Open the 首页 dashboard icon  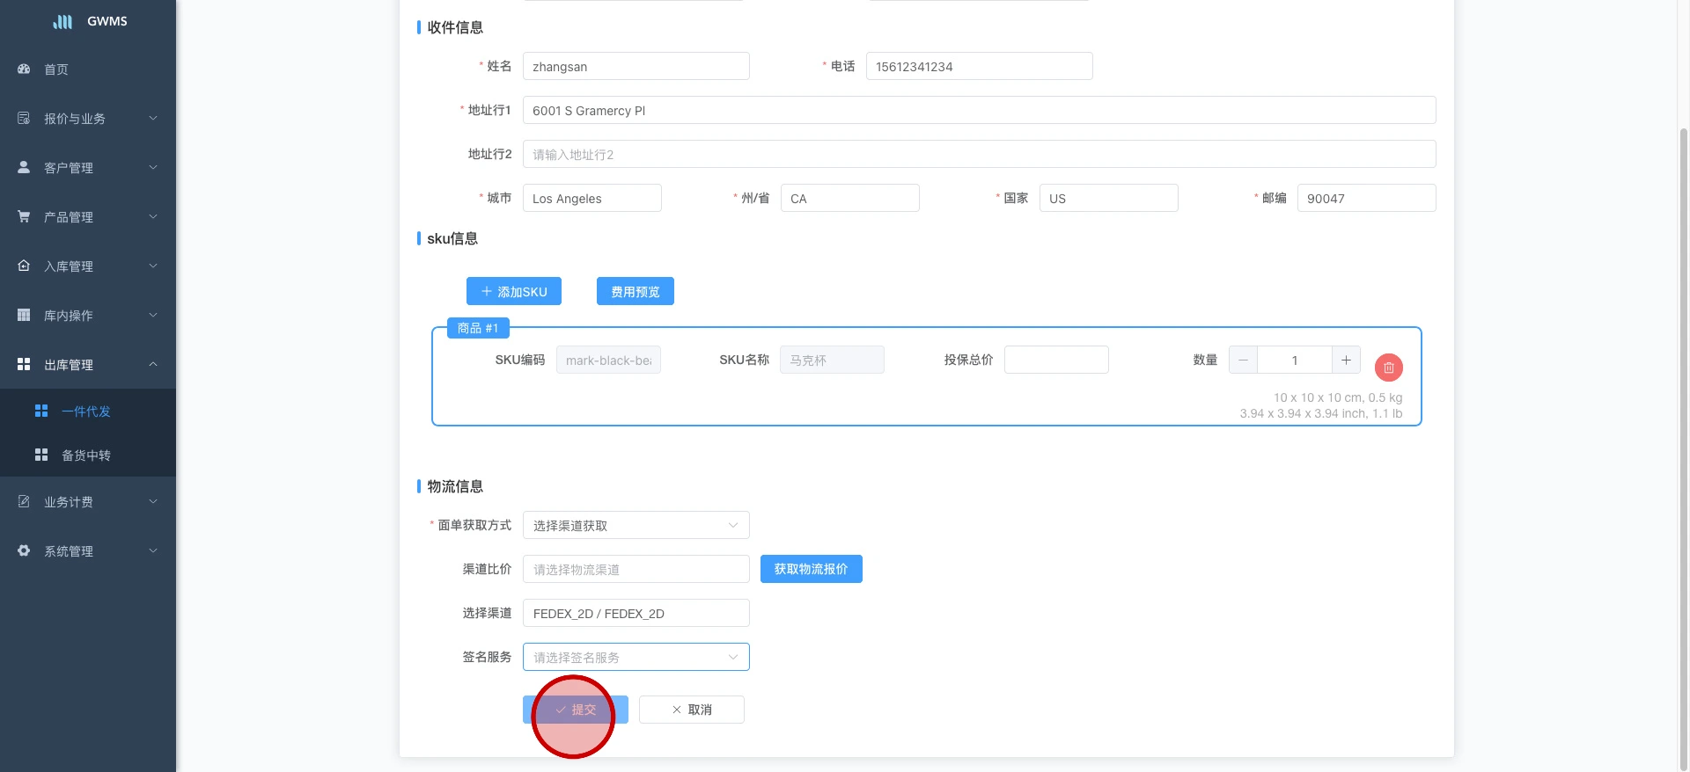point(24,69)
